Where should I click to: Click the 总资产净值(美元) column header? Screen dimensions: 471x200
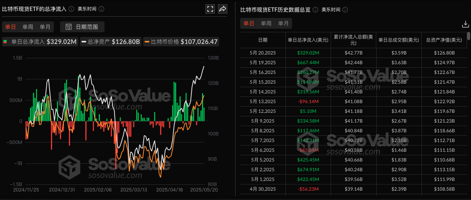(x=444, y=40)
